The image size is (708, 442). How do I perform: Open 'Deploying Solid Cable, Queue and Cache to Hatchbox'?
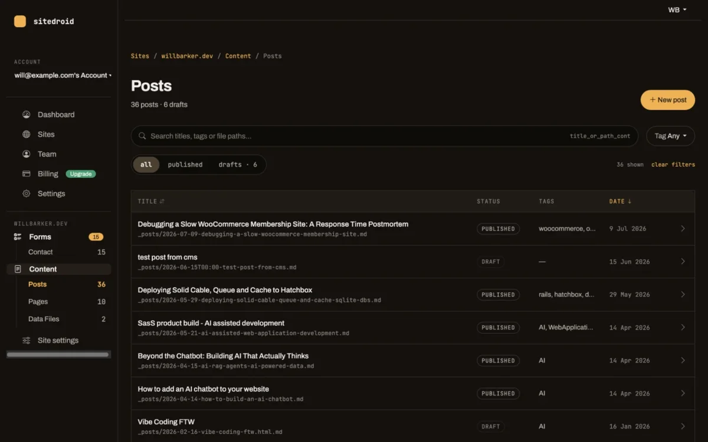(x=225, y=290)
